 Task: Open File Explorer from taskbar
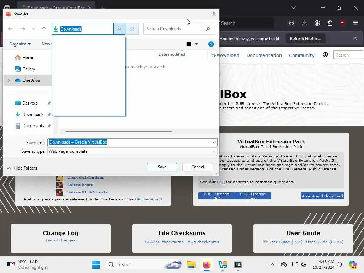(x=191, y=264)
